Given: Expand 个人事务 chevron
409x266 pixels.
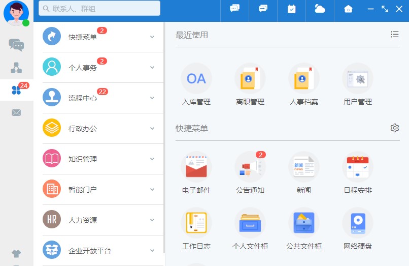Looking at the screenshot, I should [x=152, y=68].
